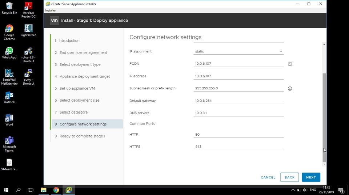Click the FQDN info icon
This screenshot has height=195, width=349.
(x=290, y=64)
